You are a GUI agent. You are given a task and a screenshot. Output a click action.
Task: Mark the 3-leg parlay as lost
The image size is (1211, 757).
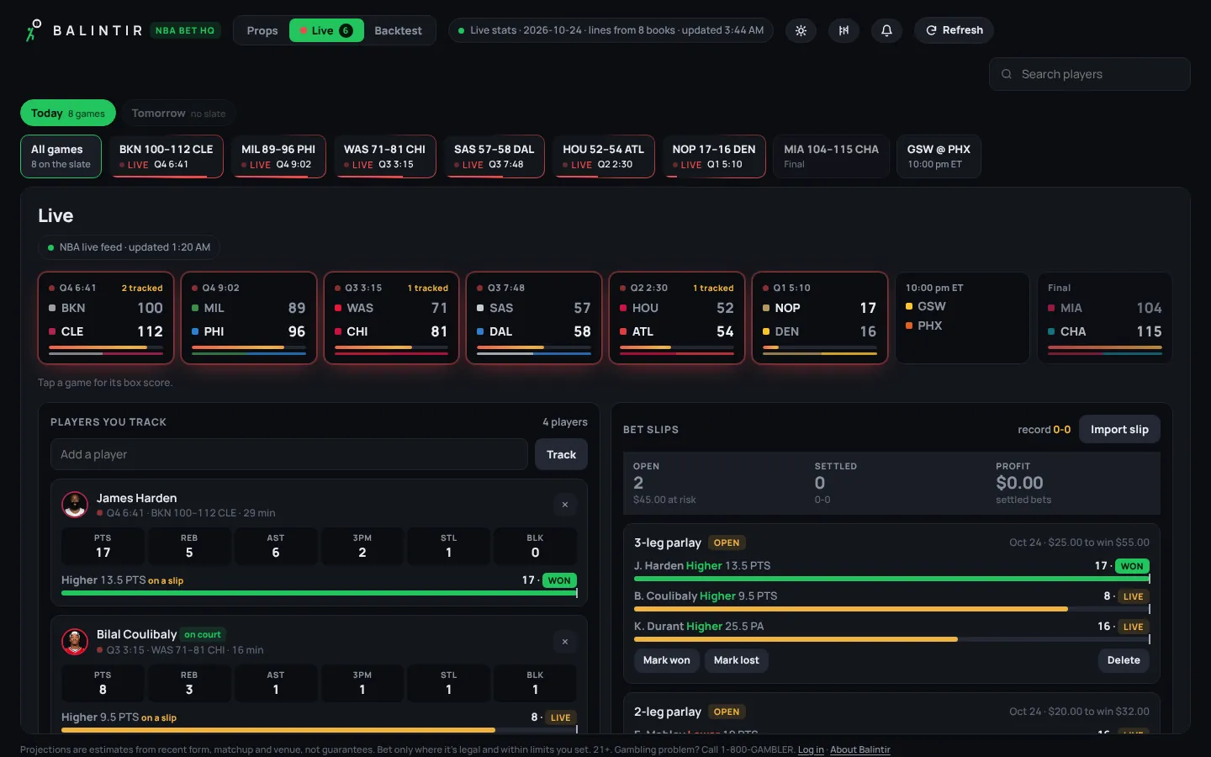[x=736, y=660]
